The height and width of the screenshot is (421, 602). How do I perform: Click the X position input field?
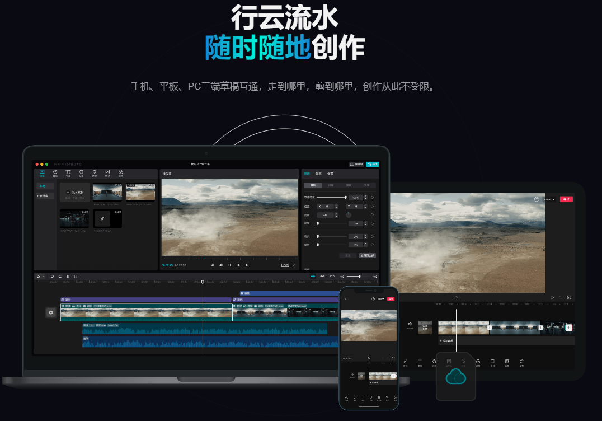pos(326,206)
